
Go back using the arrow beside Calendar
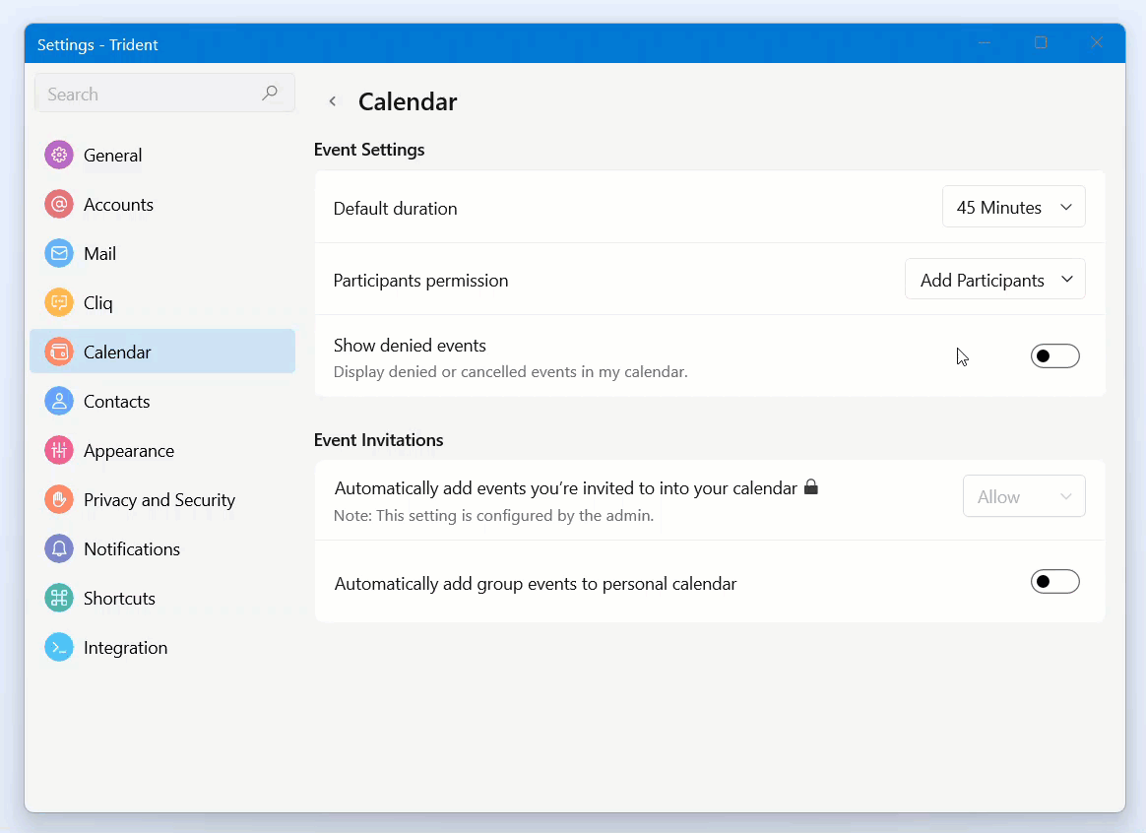(x=333, y=101)
